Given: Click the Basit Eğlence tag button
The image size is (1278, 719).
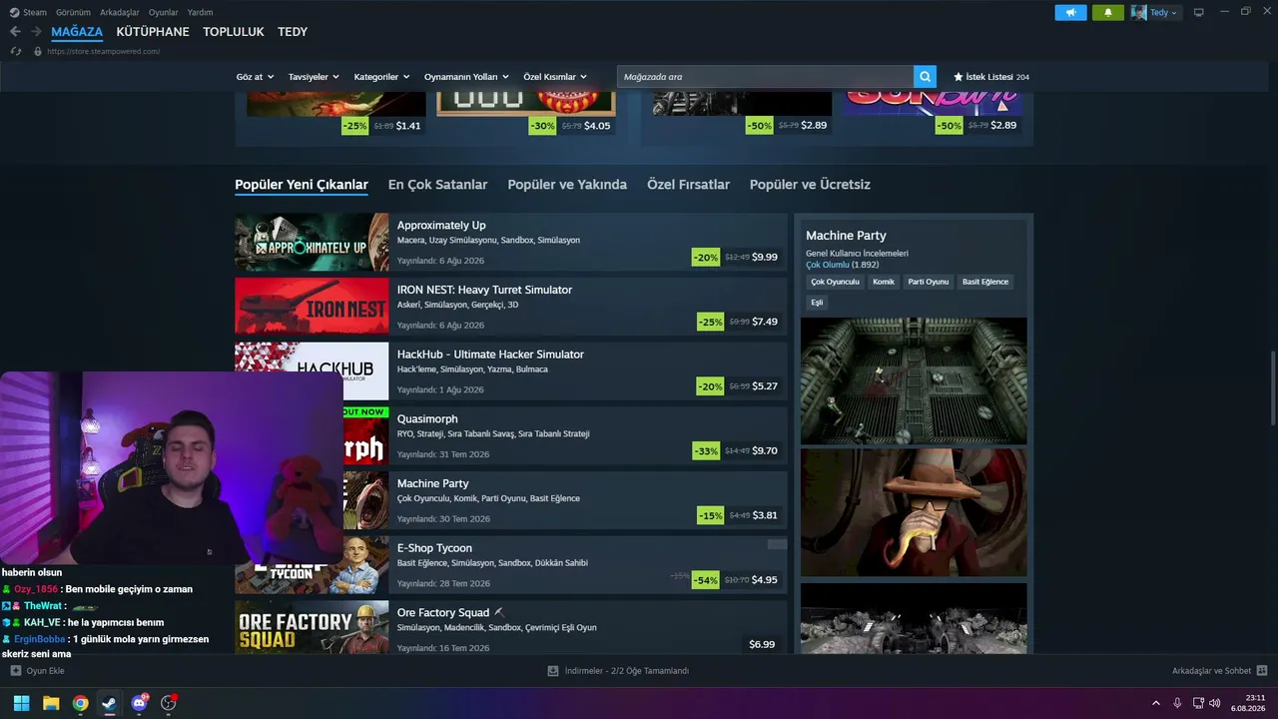Looking at the screenshot, I should [985, 282].
